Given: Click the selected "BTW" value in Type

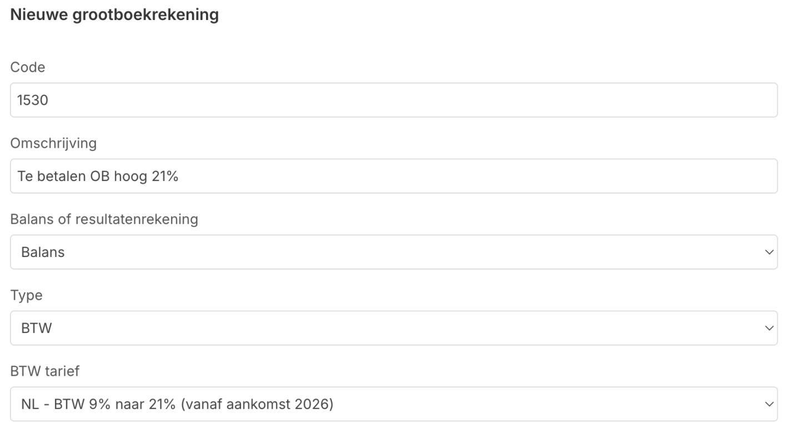Looking at the screenshot, I should tap(36, 329).
